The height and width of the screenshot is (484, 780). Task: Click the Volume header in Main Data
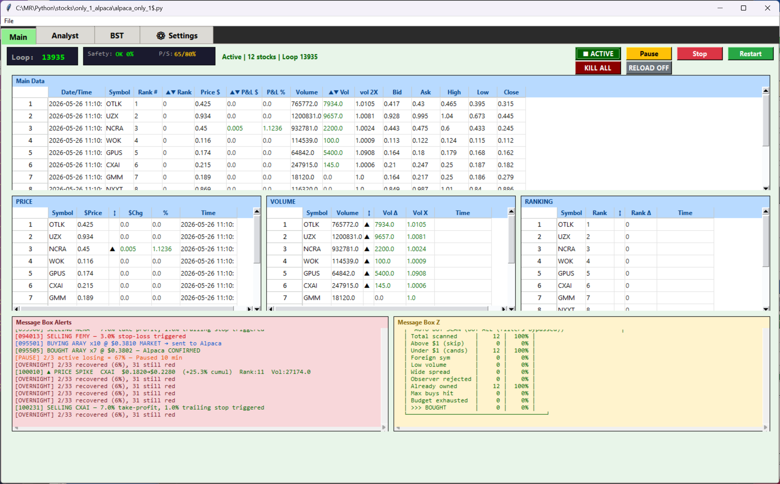point(306,92)
